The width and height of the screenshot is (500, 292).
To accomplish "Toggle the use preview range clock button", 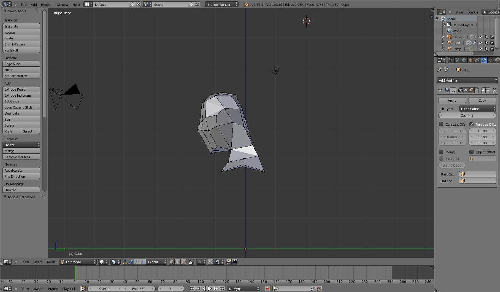I will tap(83, 289).
